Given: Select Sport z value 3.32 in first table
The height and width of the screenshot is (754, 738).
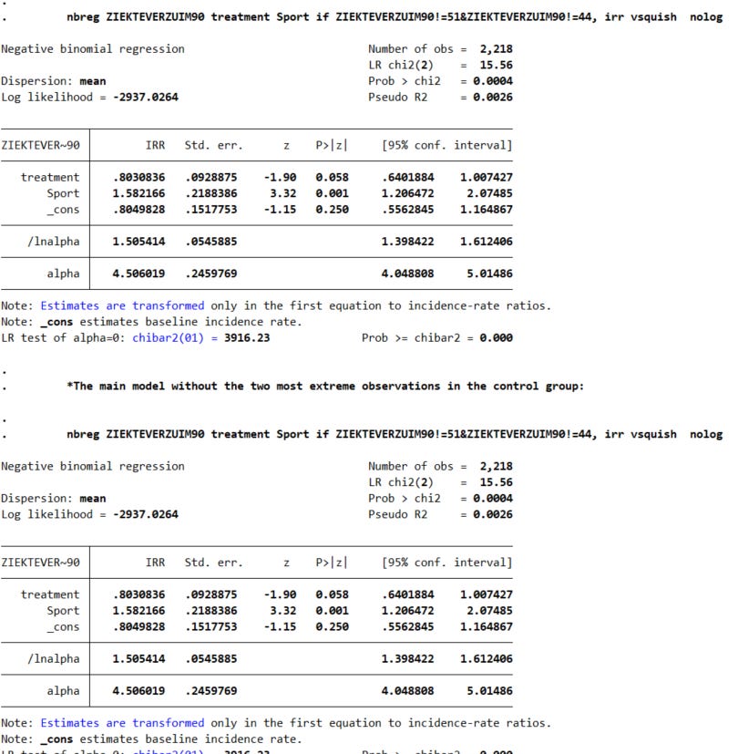Looking at the screenshot, I should click(283, 193).
